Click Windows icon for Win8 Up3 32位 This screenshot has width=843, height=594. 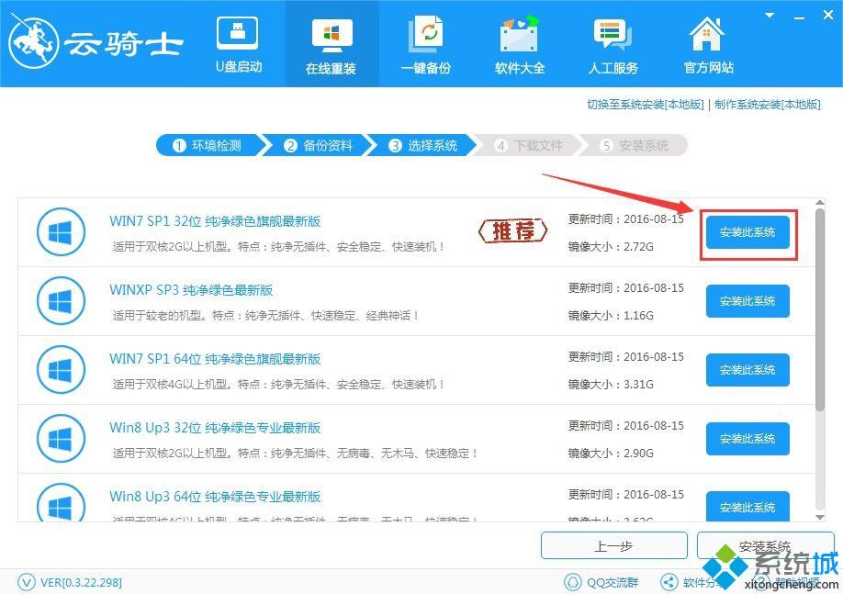coord(60,439)
